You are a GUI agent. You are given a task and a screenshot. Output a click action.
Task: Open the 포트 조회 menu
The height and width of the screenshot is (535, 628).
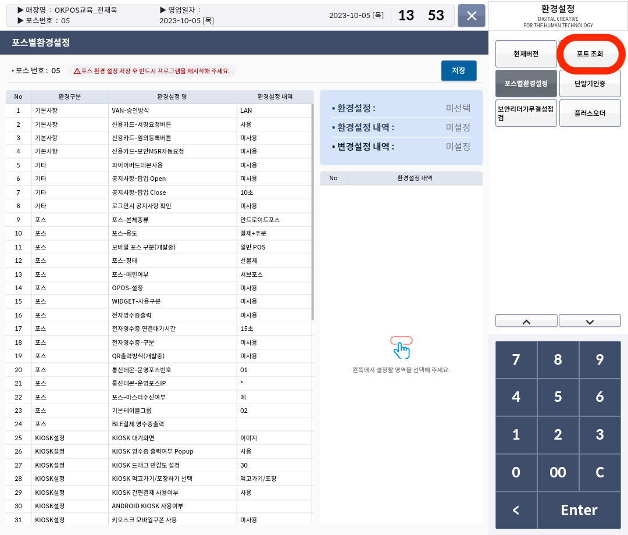pyautogui.click(x=590, y=53)
